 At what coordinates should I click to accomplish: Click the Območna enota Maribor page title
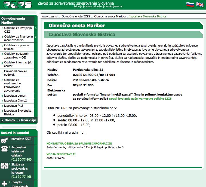76,26
